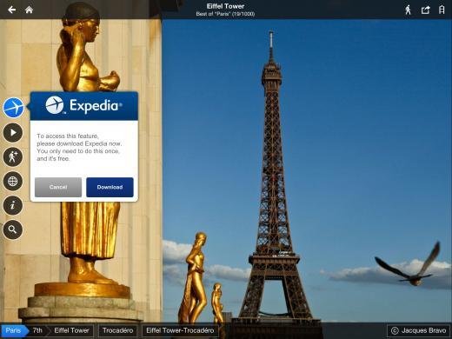Start the slideshow play button
This screenshot has height=339, width=452.
pos(13,133)
